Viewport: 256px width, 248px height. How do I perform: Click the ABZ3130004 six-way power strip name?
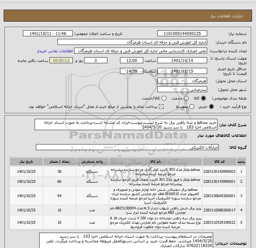(x=156, y=210)
